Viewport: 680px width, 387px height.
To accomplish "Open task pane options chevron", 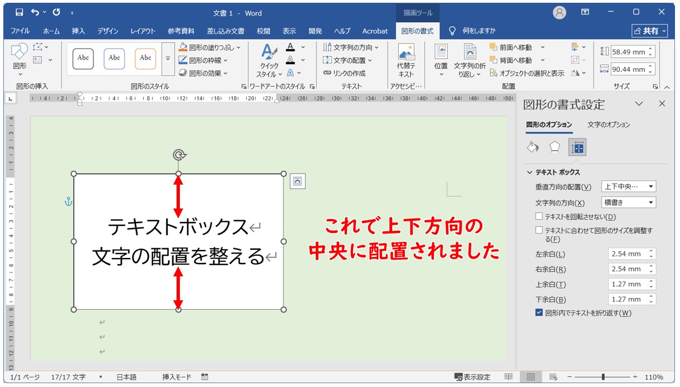I will tap(639, 104).
